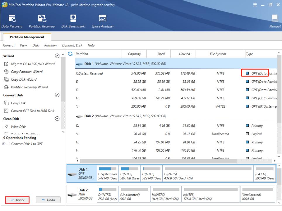Collapse the Clean Disk section

click(57, 119)
